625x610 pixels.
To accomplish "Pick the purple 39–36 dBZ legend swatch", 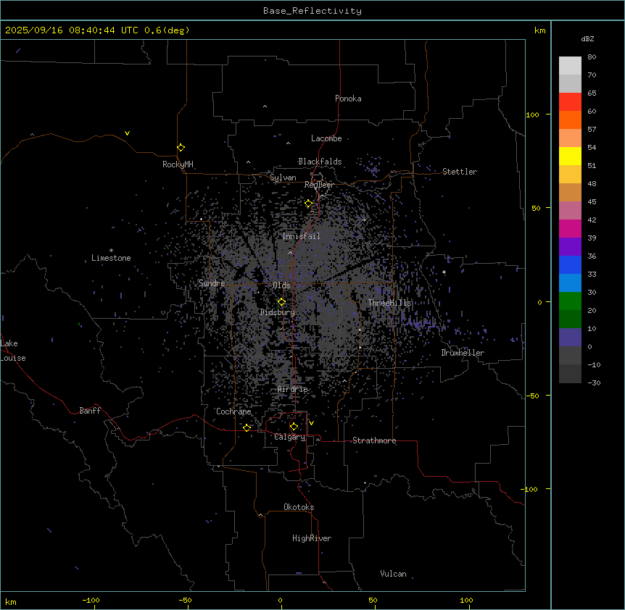I will [570, 246].
